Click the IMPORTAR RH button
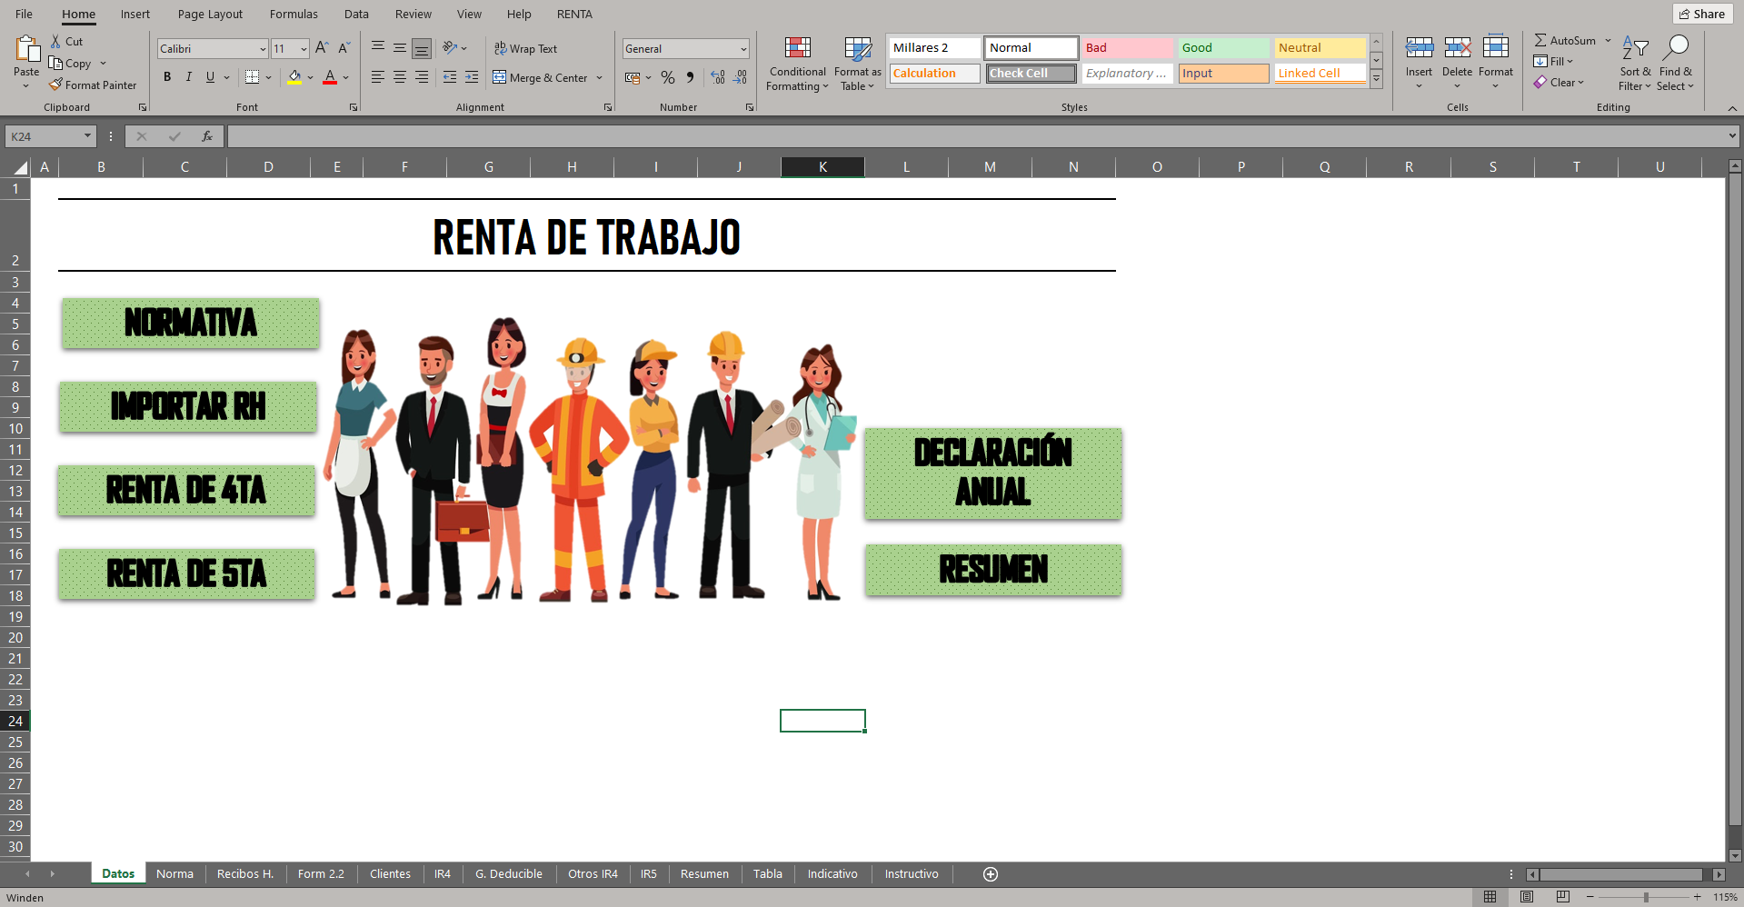This screenshot has height=907, width=1744. point(188,406)
